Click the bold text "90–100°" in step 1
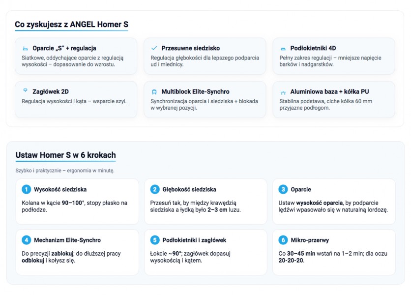The height and width of the screenshot is (295, 411). pyautogui.click(x=73, y=203)
